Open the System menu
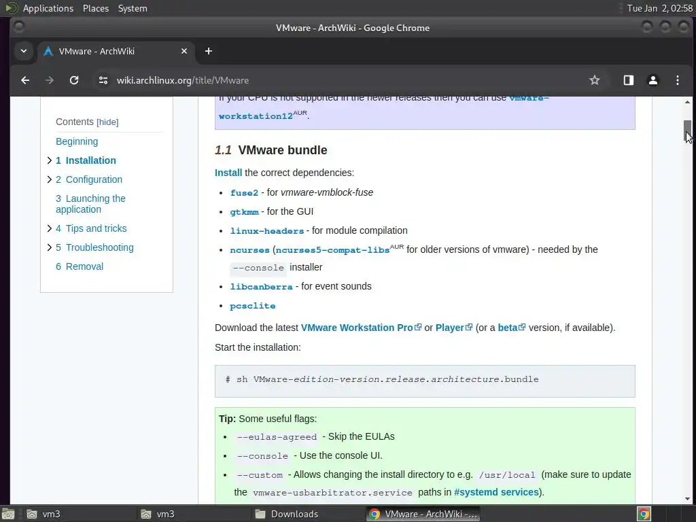Screen dimensions: 696x522 click(133, 8)
